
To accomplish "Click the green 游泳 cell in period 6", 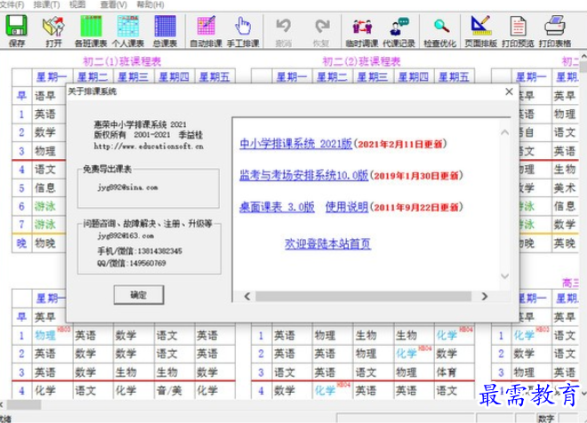I will click(x=45, y=206).
